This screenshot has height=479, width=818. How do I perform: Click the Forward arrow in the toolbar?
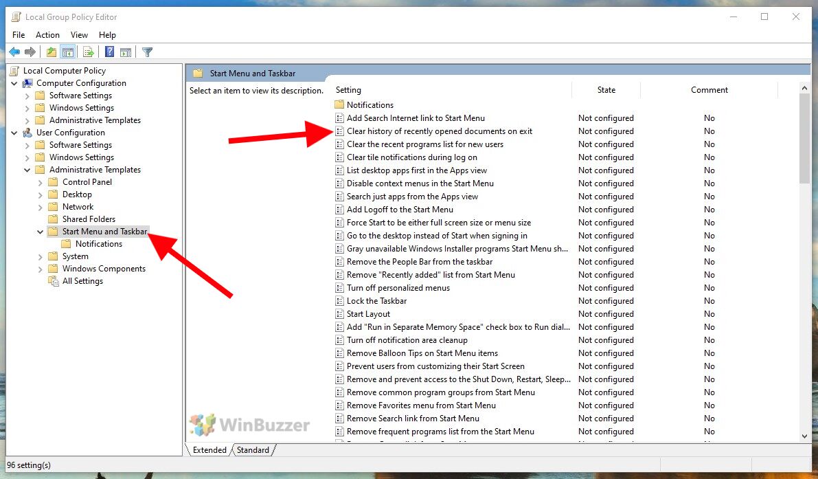(30, 52)
